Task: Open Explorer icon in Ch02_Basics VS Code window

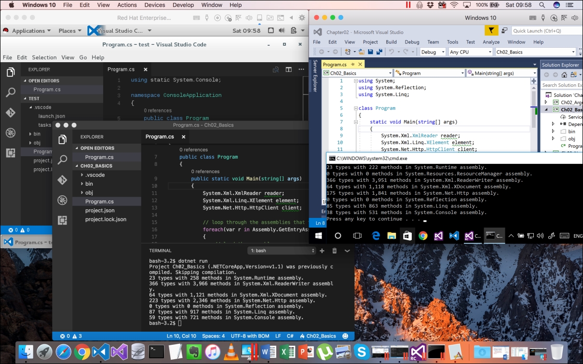Action: click(62, 140)
